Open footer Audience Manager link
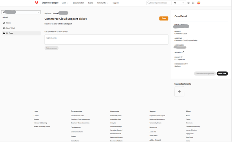This screenshot has height=142, width=232. tap(116, 127)
